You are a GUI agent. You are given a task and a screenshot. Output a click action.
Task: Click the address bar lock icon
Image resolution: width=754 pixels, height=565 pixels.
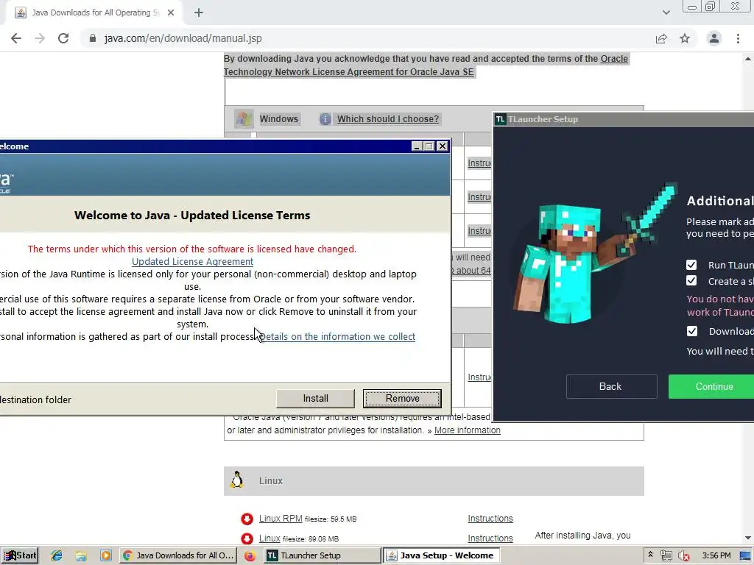click(x=93, y=38)
